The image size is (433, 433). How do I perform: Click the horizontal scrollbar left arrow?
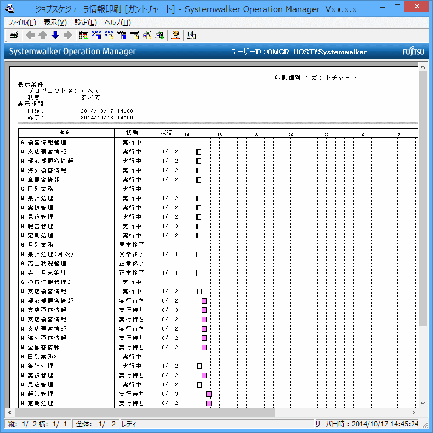10,412
